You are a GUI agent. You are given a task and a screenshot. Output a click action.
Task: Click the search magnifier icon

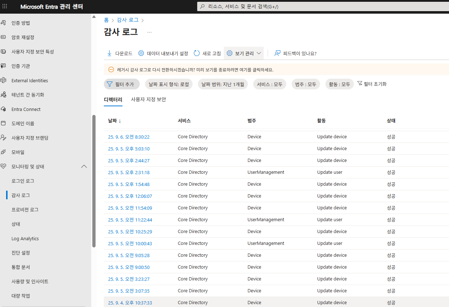(x=202, y=6)
